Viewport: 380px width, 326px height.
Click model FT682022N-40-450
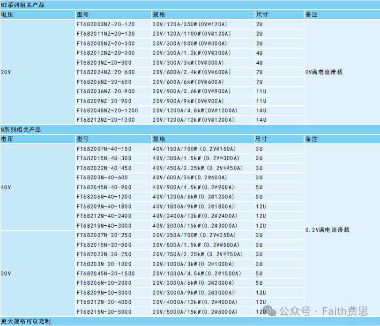[104, 168]
